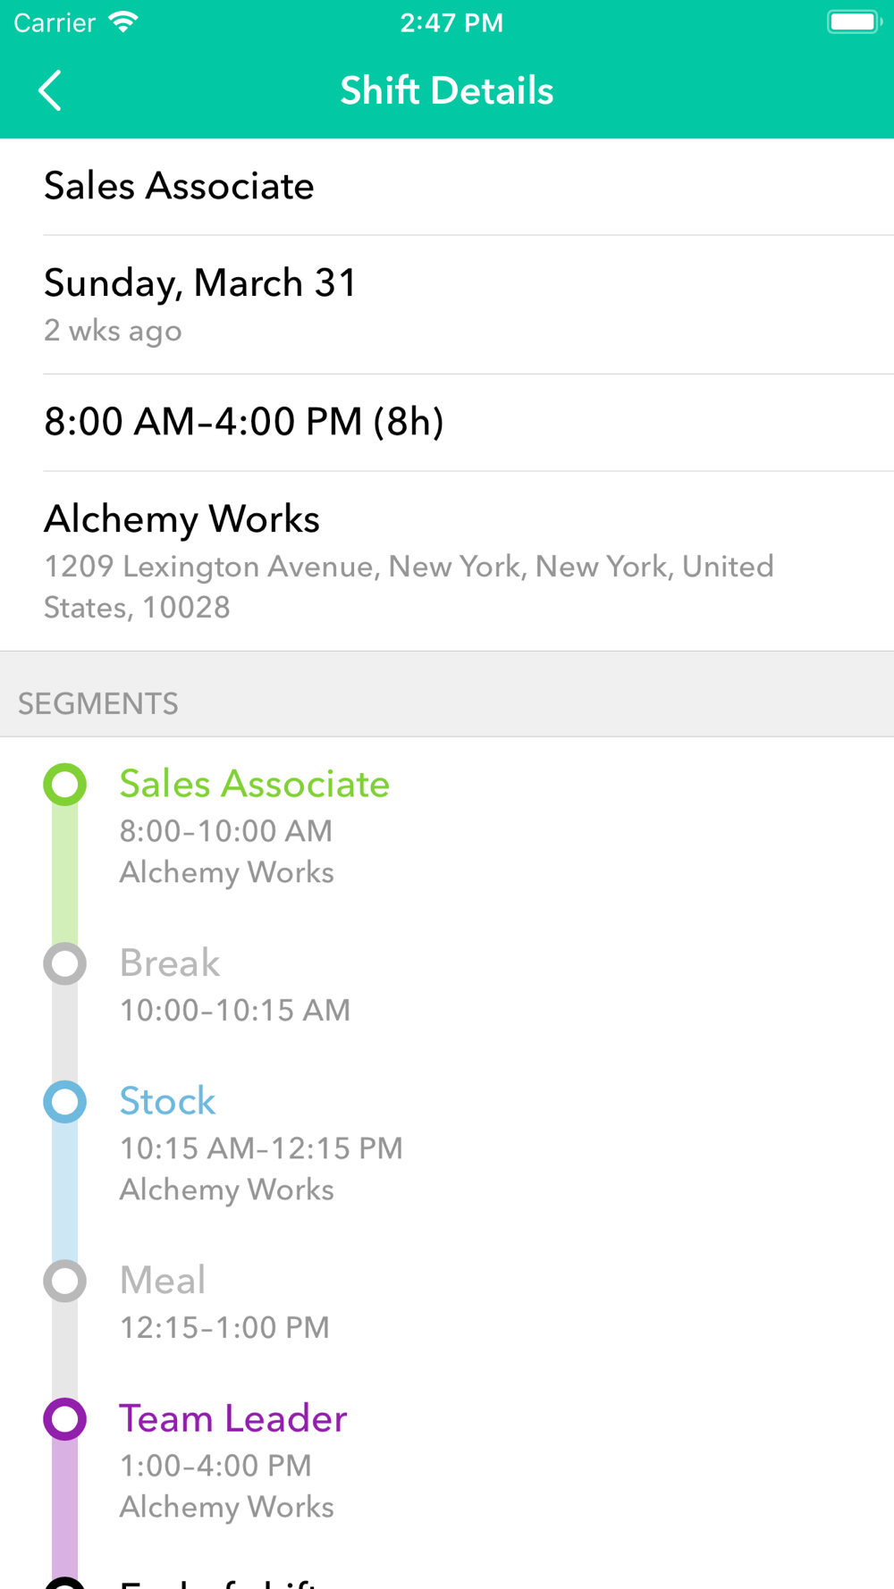Tap the Break segment label
The image size is (894, 1589).
(x=170, y=963)
